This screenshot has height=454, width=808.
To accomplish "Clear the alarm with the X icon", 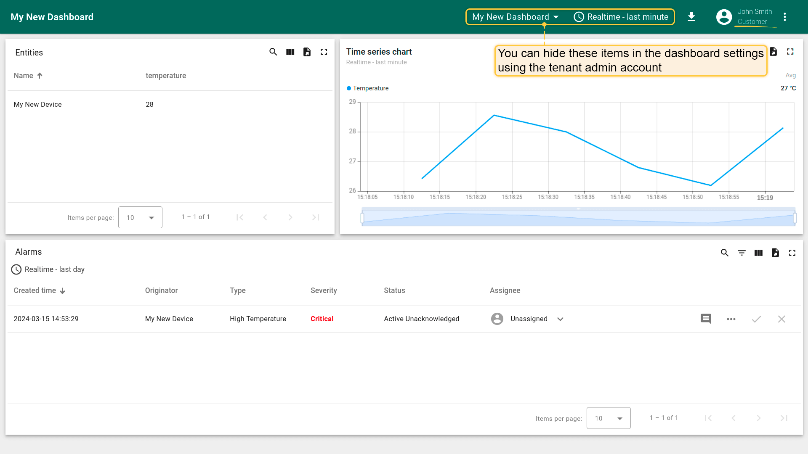I will pos(781,319).
